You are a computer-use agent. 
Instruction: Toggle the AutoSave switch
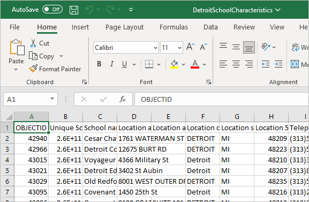tap(52, 9)
